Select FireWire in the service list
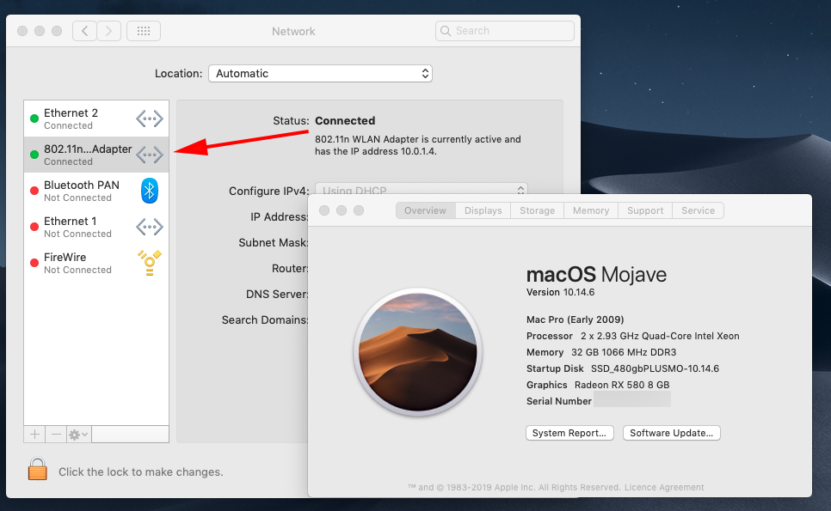The image size is (831, 511). 96,263
